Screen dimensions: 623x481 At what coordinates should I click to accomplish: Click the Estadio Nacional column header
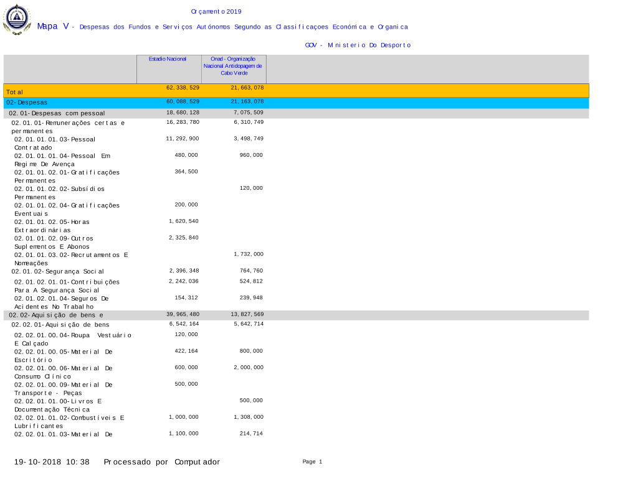[167, 59]
